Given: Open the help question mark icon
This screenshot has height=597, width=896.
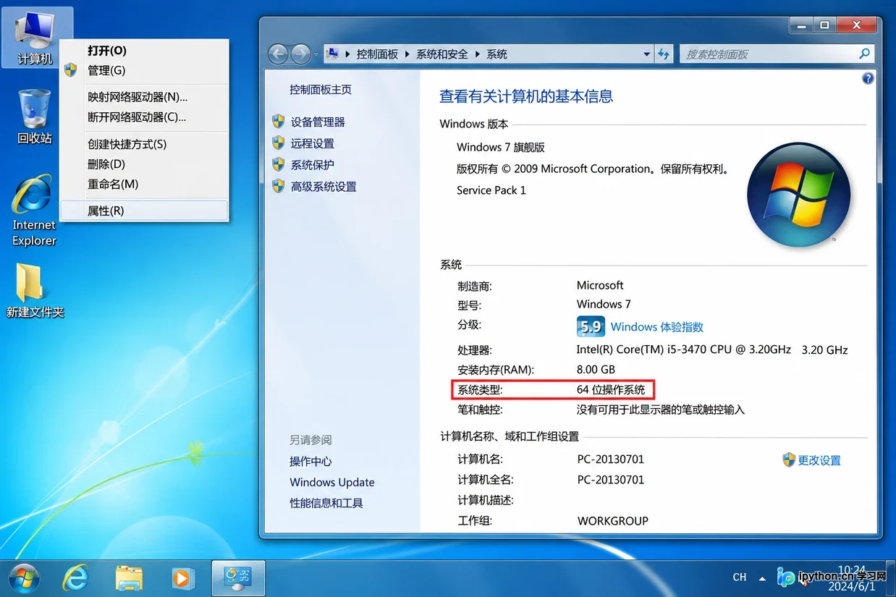Looking at the screenshot, I should pos(868,79).
